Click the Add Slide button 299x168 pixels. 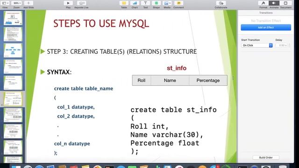tap(28, 3)
